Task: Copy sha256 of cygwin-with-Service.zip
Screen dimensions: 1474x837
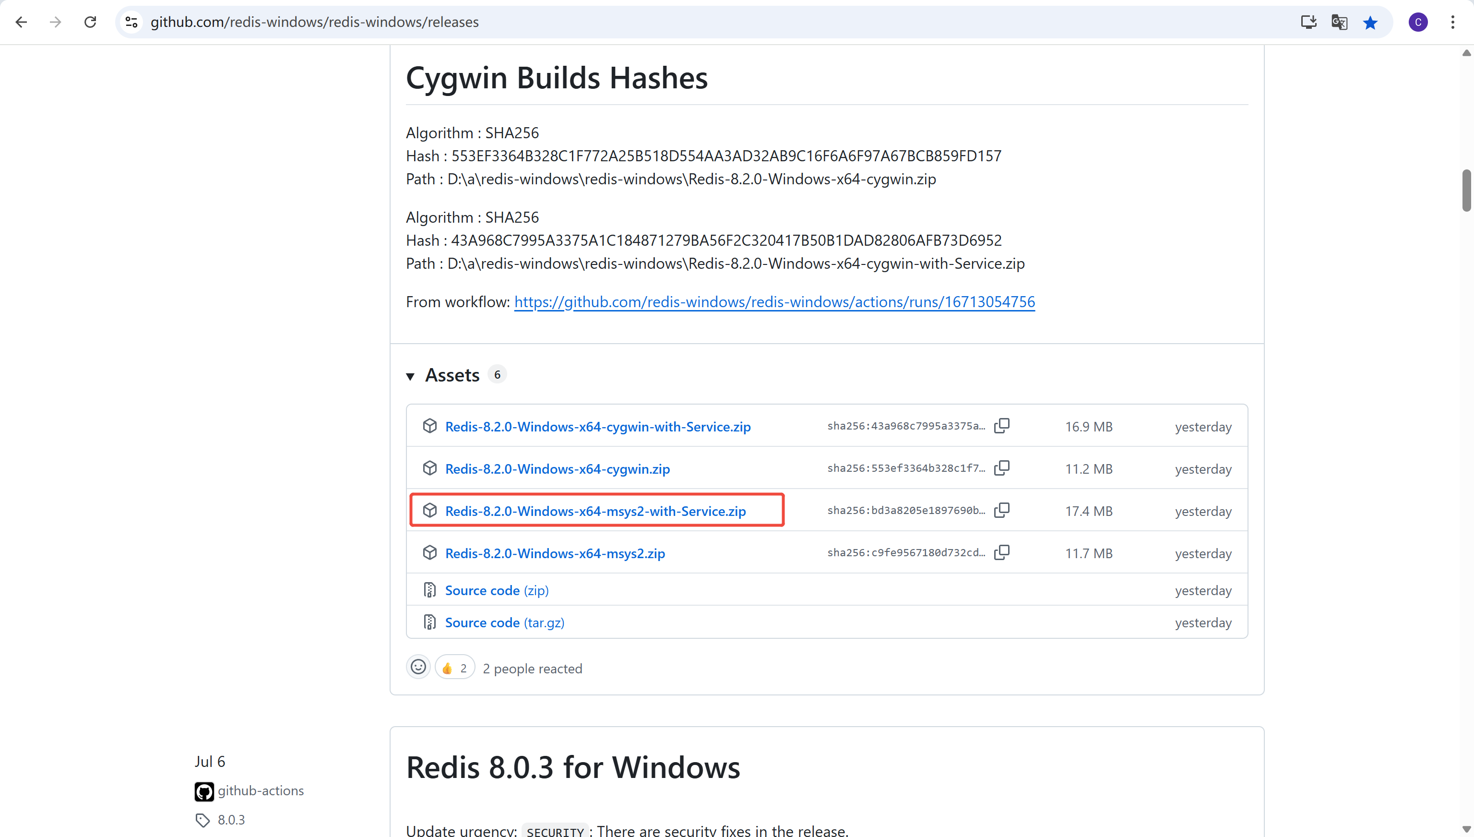Action: (x=1002, y=426)
